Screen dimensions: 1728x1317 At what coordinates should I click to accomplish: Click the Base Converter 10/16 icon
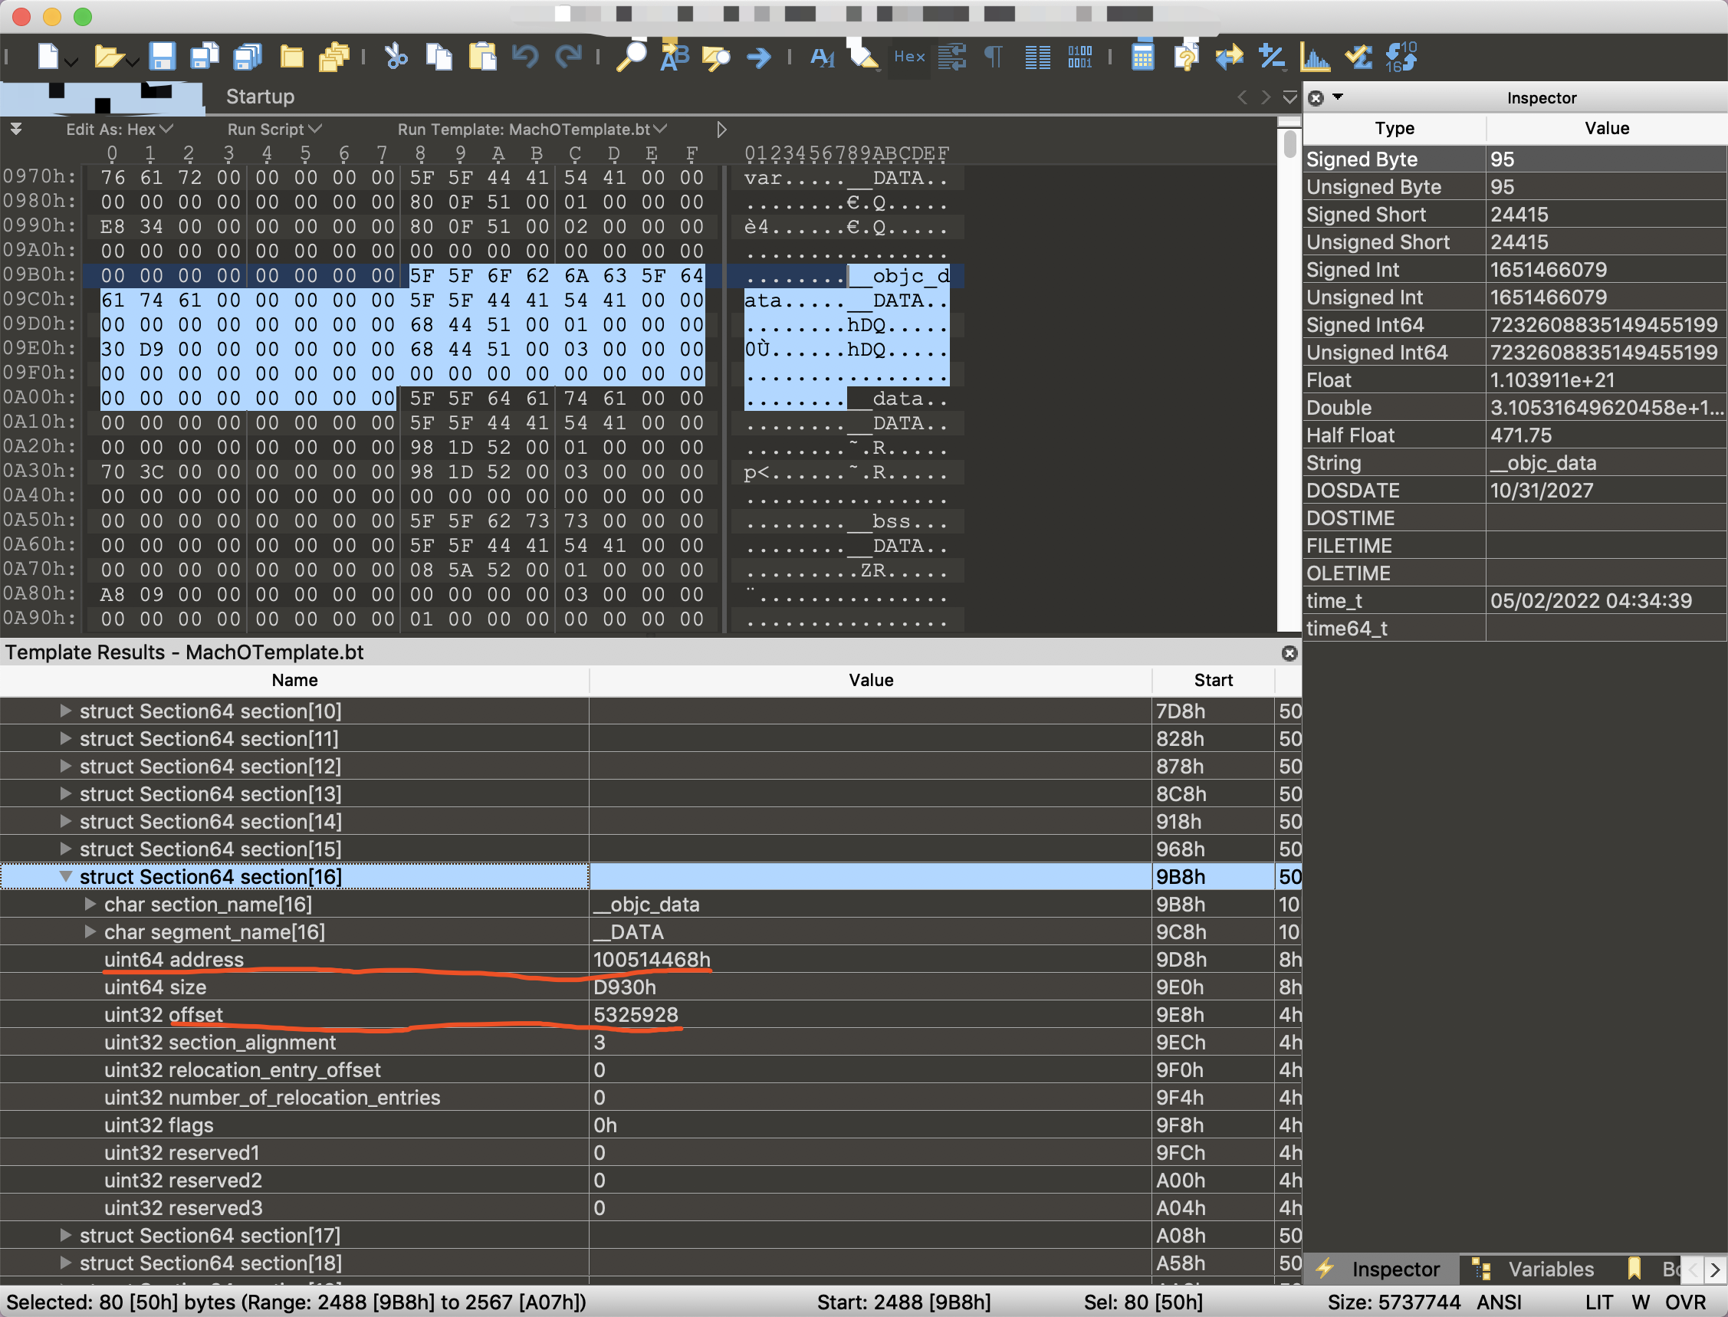[x=1401, y=57]
